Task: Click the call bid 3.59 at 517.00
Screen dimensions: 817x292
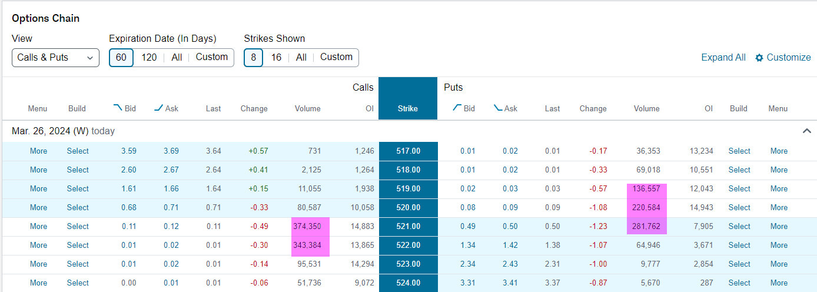Action: pos(129,151)
